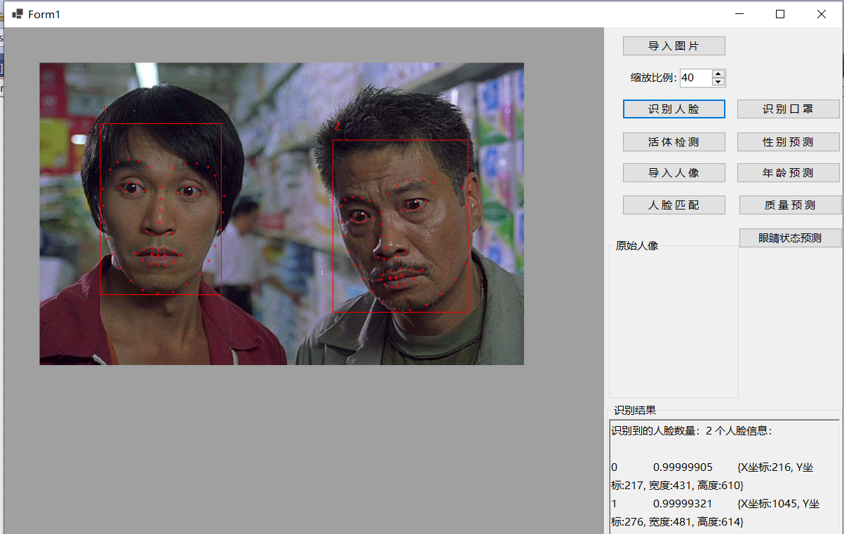Click the 导入人像 (Import Portrait) button
The height and width of the screenshot is (534, 844).
[674, 172]
